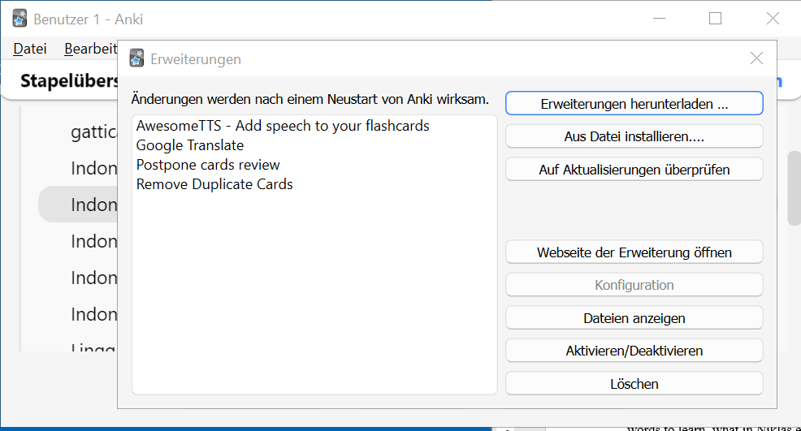Image resolution: width=801 pixels, height=431 pixels.
Task: Select the 'gattic' deck in deck list
Action: pos(93,132)
